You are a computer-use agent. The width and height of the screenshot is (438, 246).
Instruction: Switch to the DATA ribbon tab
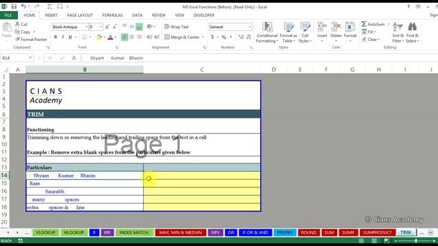137,15
